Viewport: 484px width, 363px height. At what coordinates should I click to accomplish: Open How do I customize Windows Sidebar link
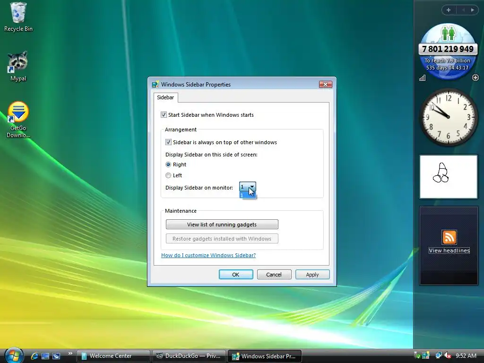tap(208, 255)
